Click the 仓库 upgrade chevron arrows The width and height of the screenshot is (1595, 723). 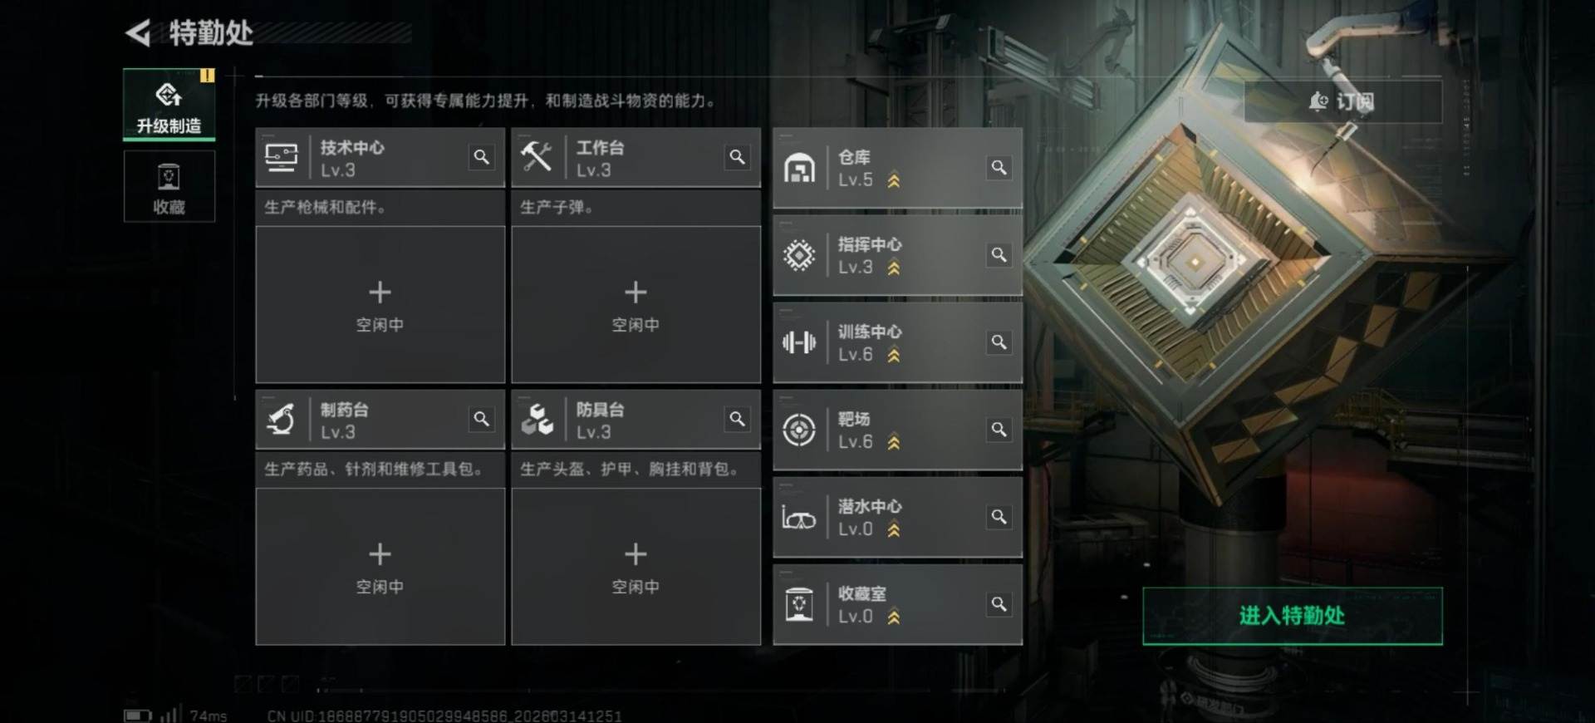[894, 180]
